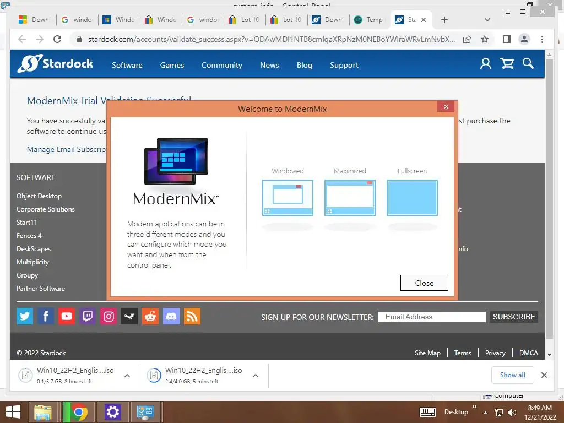Go back to previous page

22,39
